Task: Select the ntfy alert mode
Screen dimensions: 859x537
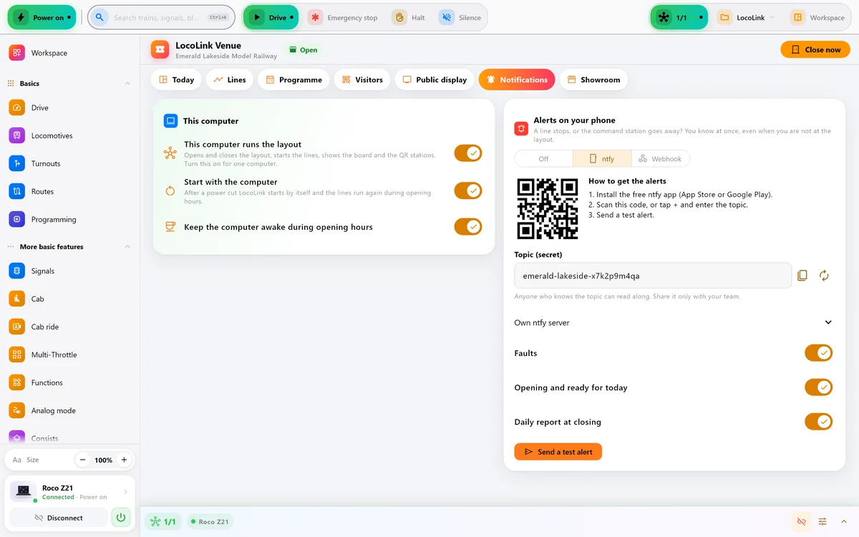Action: point(602,159)
